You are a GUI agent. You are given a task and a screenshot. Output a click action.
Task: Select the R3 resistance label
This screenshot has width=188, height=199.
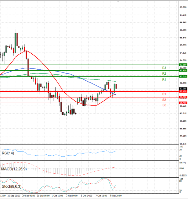(x=164, y=68)
